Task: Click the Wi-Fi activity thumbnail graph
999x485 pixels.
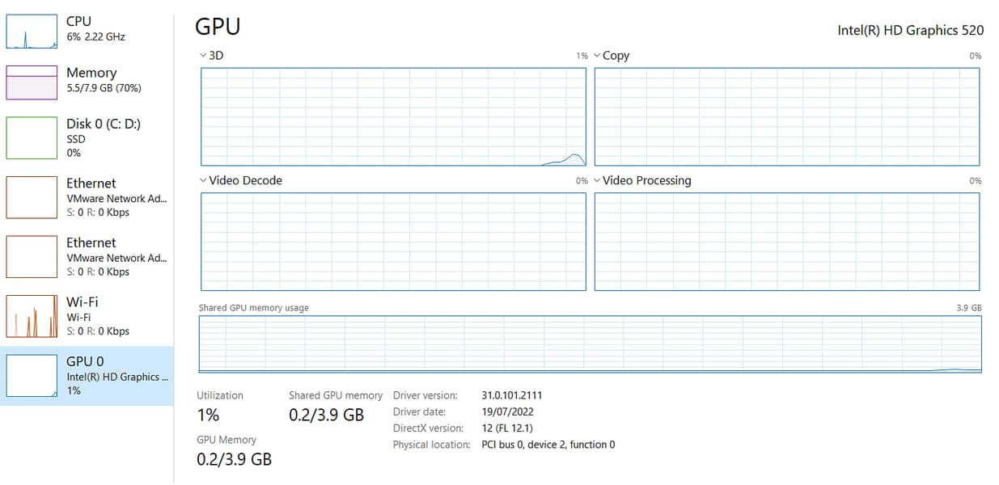Action: (32, 316)
